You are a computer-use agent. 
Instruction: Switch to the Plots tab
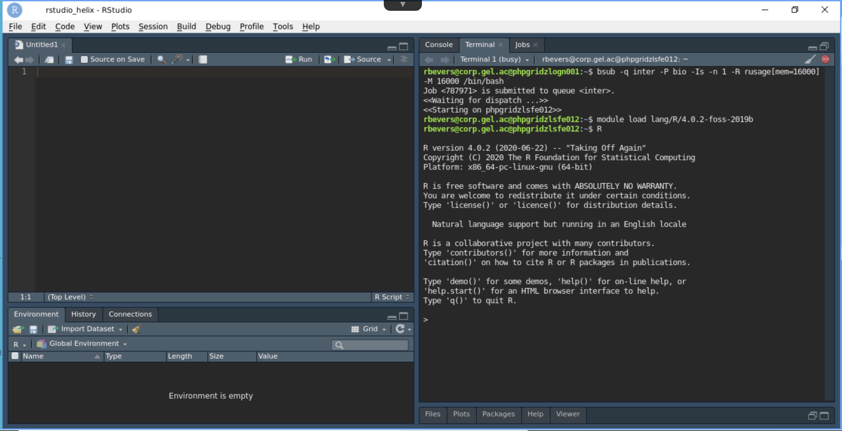point(461,414)
